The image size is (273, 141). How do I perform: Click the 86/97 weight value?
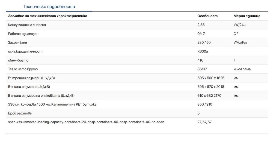coord(202,69)
